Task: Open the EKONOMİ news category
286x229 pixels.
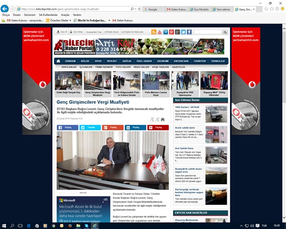Action: tap(163, 61)
